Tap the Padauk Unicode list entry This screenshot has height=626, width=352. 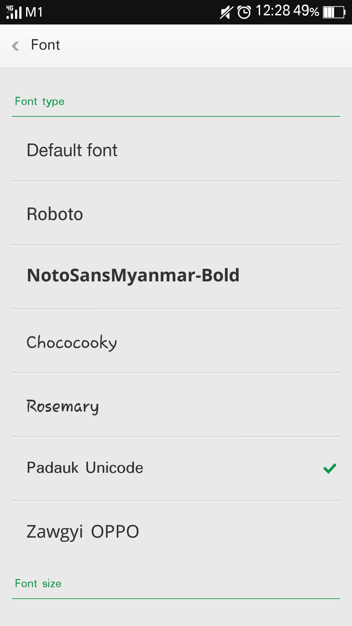point(85,468)
